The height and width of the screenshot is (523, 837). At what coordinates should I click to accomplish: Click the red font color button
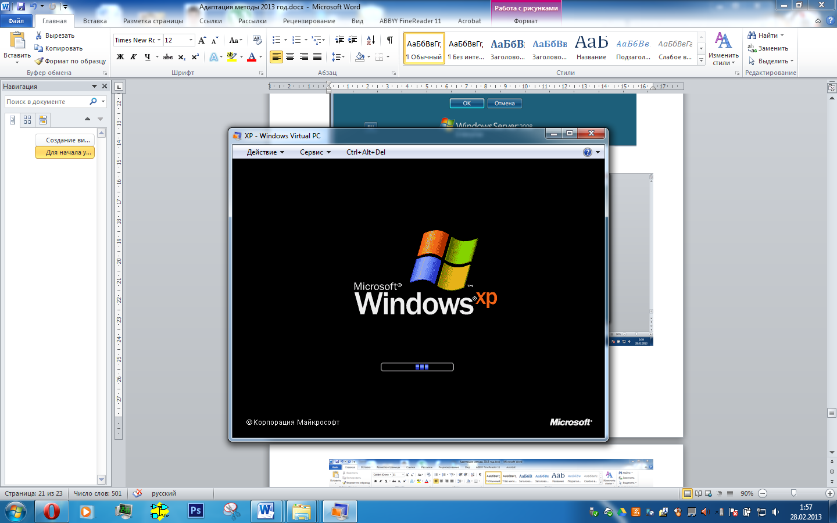(x=252, y=57)
